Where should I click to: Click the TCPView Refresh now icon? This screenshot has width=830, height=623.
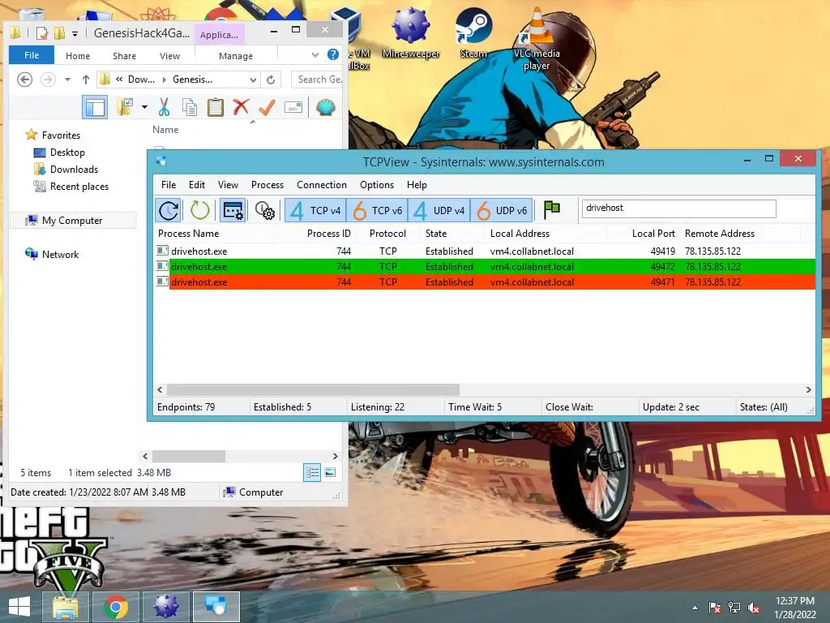[169, 210]
